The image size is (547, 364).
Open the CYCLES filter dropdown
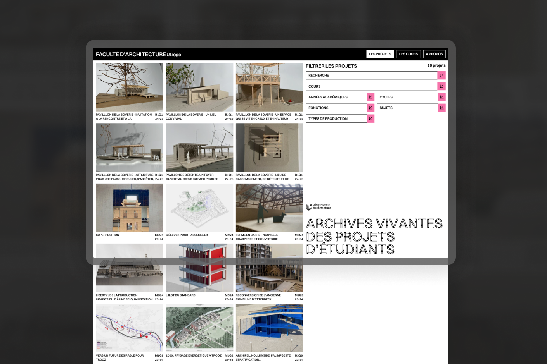407,97
